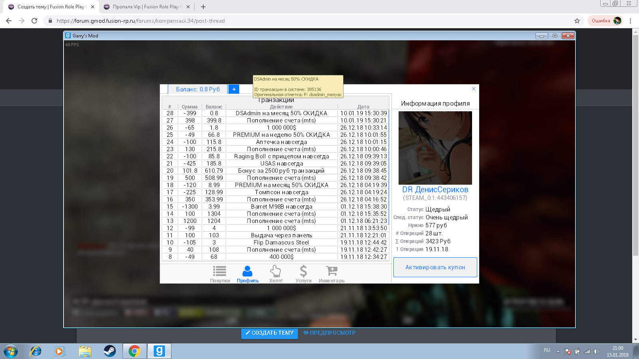Bookmark this page with the star icon
Viewport: 639px width, 359px height.
tap(577, 21)
